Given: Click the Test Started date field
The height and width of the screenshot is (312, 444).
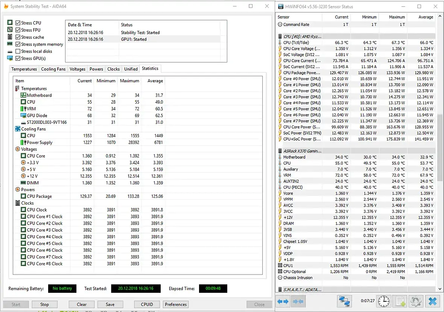Looking at the screenshot, I should (x=135, y=289).
